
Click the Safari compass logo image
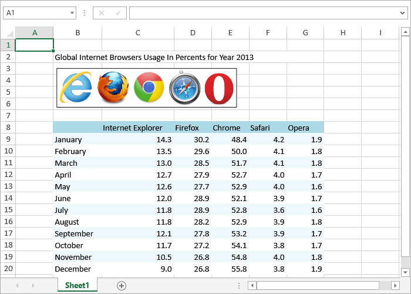tap(184, 87)
